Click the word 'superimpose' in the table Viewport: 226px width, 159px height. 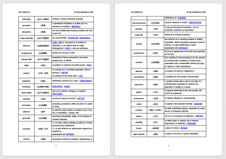(139, 134)
